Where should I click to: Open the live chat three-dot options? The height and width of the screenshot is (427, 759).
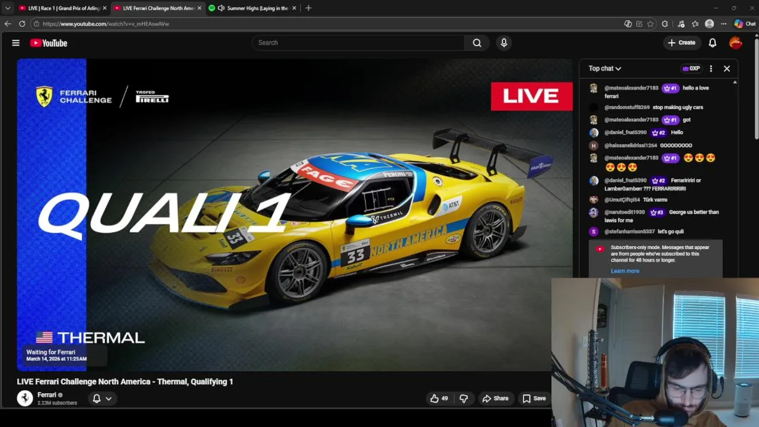coord(711,68)
